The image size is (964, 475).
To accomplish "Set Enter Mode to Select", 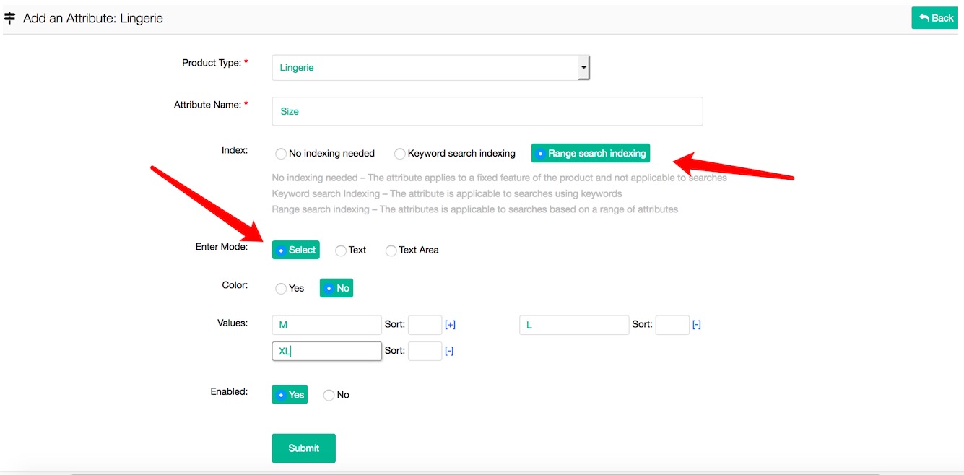I will 295,250.
